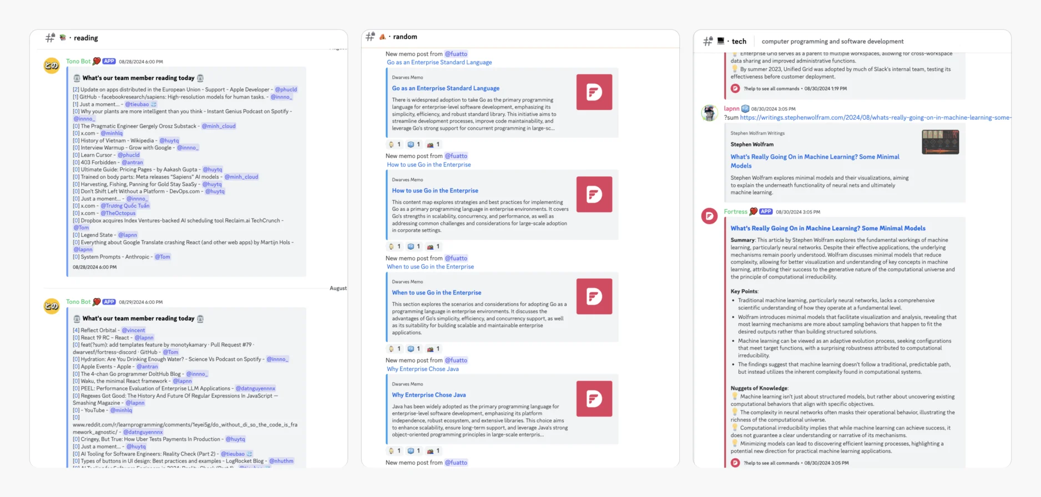The height and width of the screenshot is (497, 1041).
Task: Click the 'Legend State' reading list entry
Action: 97,235
